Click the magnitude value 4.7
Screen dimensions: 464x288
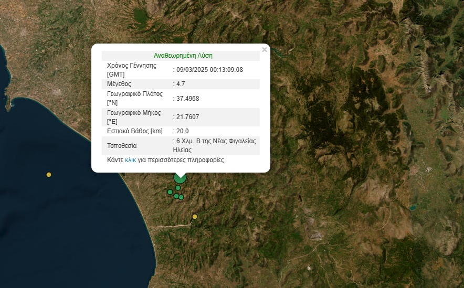[x=181, y=84]
